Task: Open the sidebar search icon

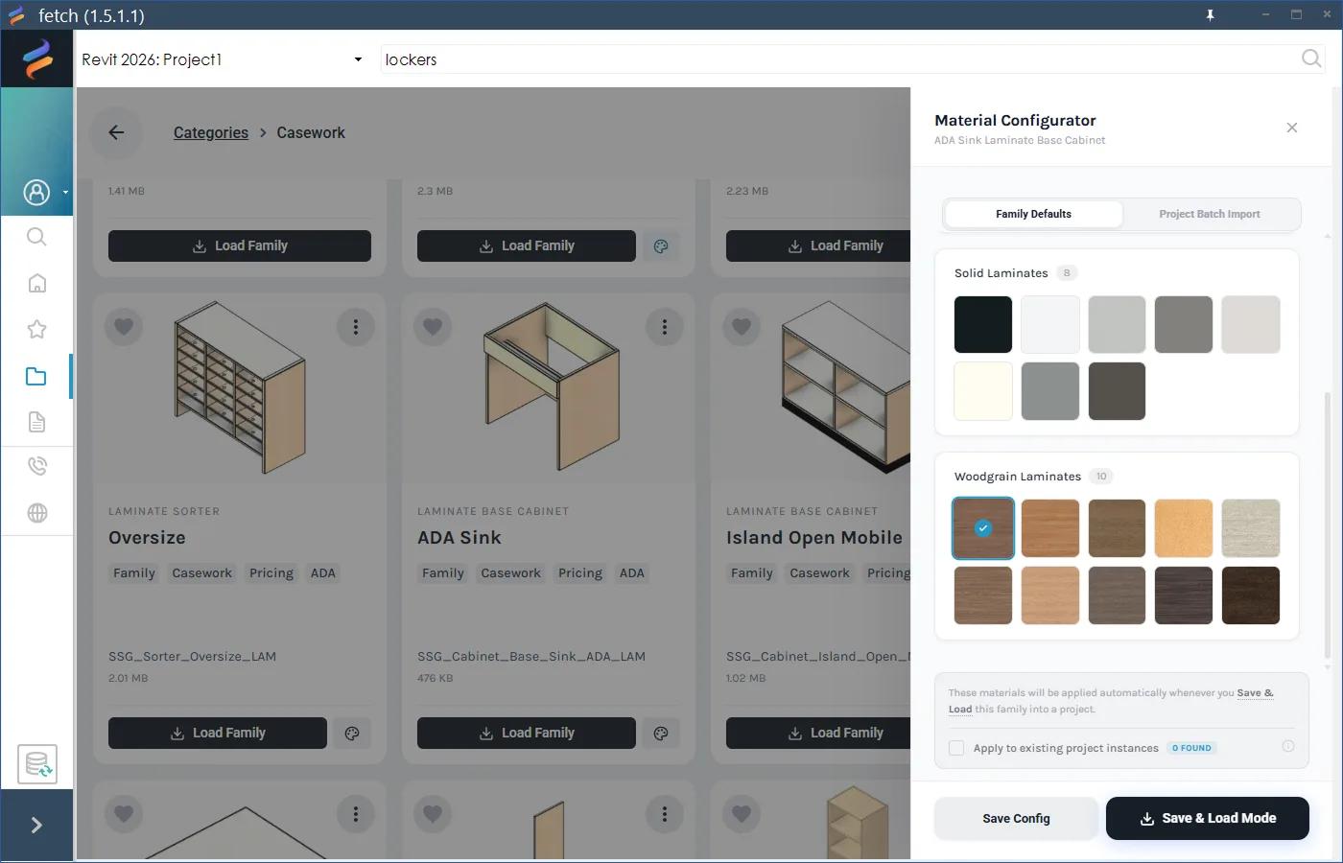Action: tap(36, 237)
